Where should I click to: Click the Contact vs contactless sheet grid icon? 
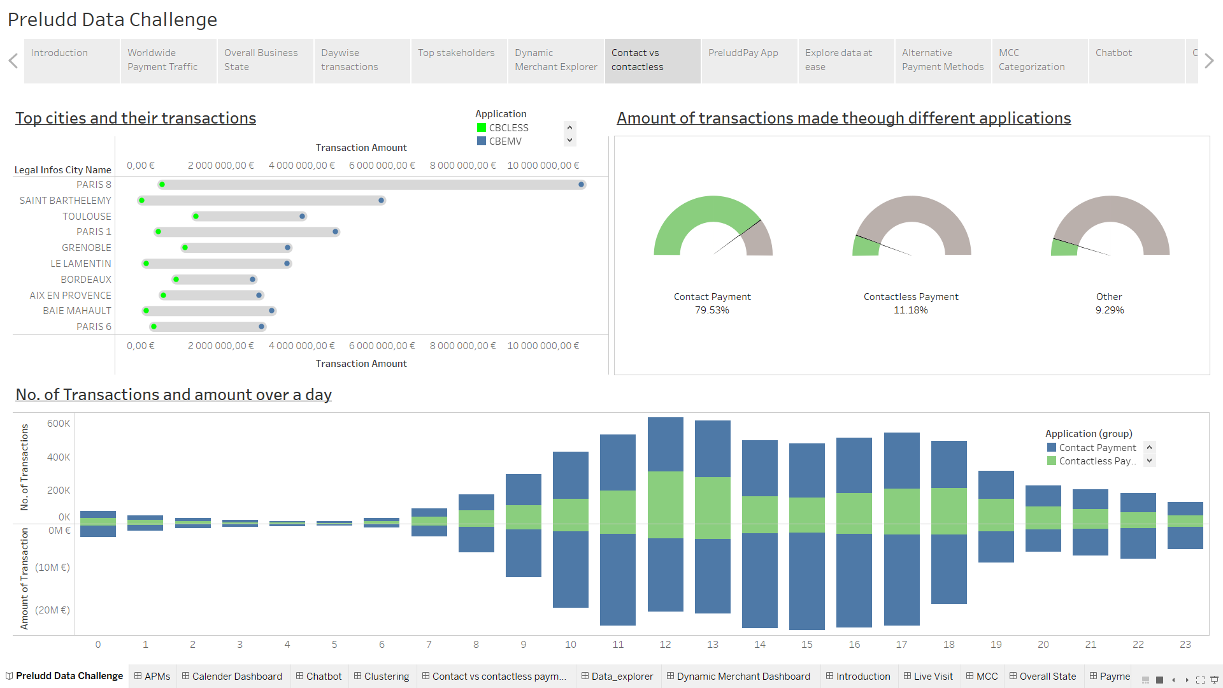click(x=426, y=676)
